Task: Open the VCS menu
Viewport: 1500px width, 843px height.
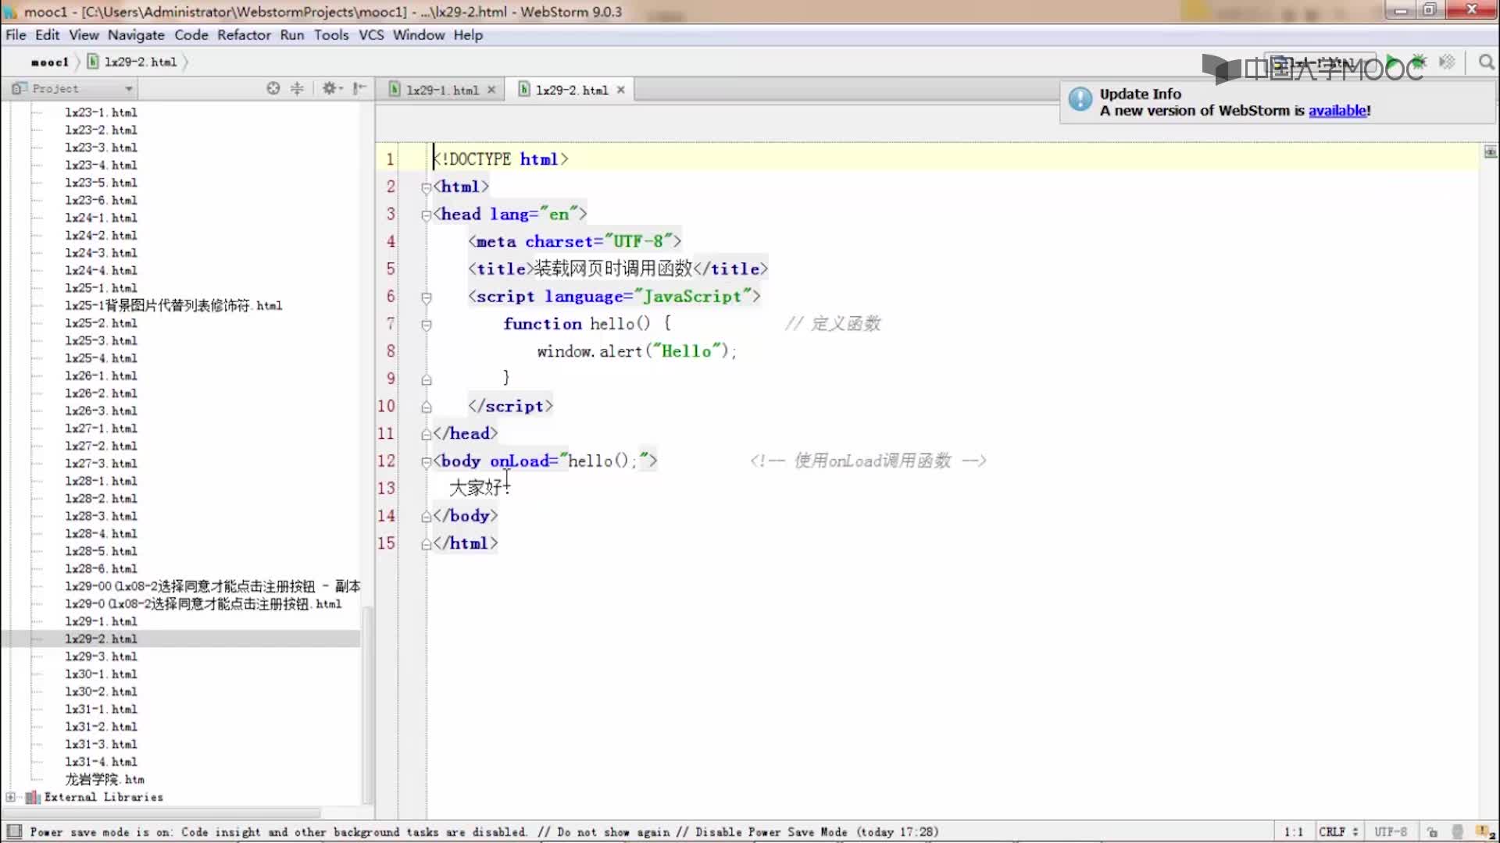Action: 371,35
